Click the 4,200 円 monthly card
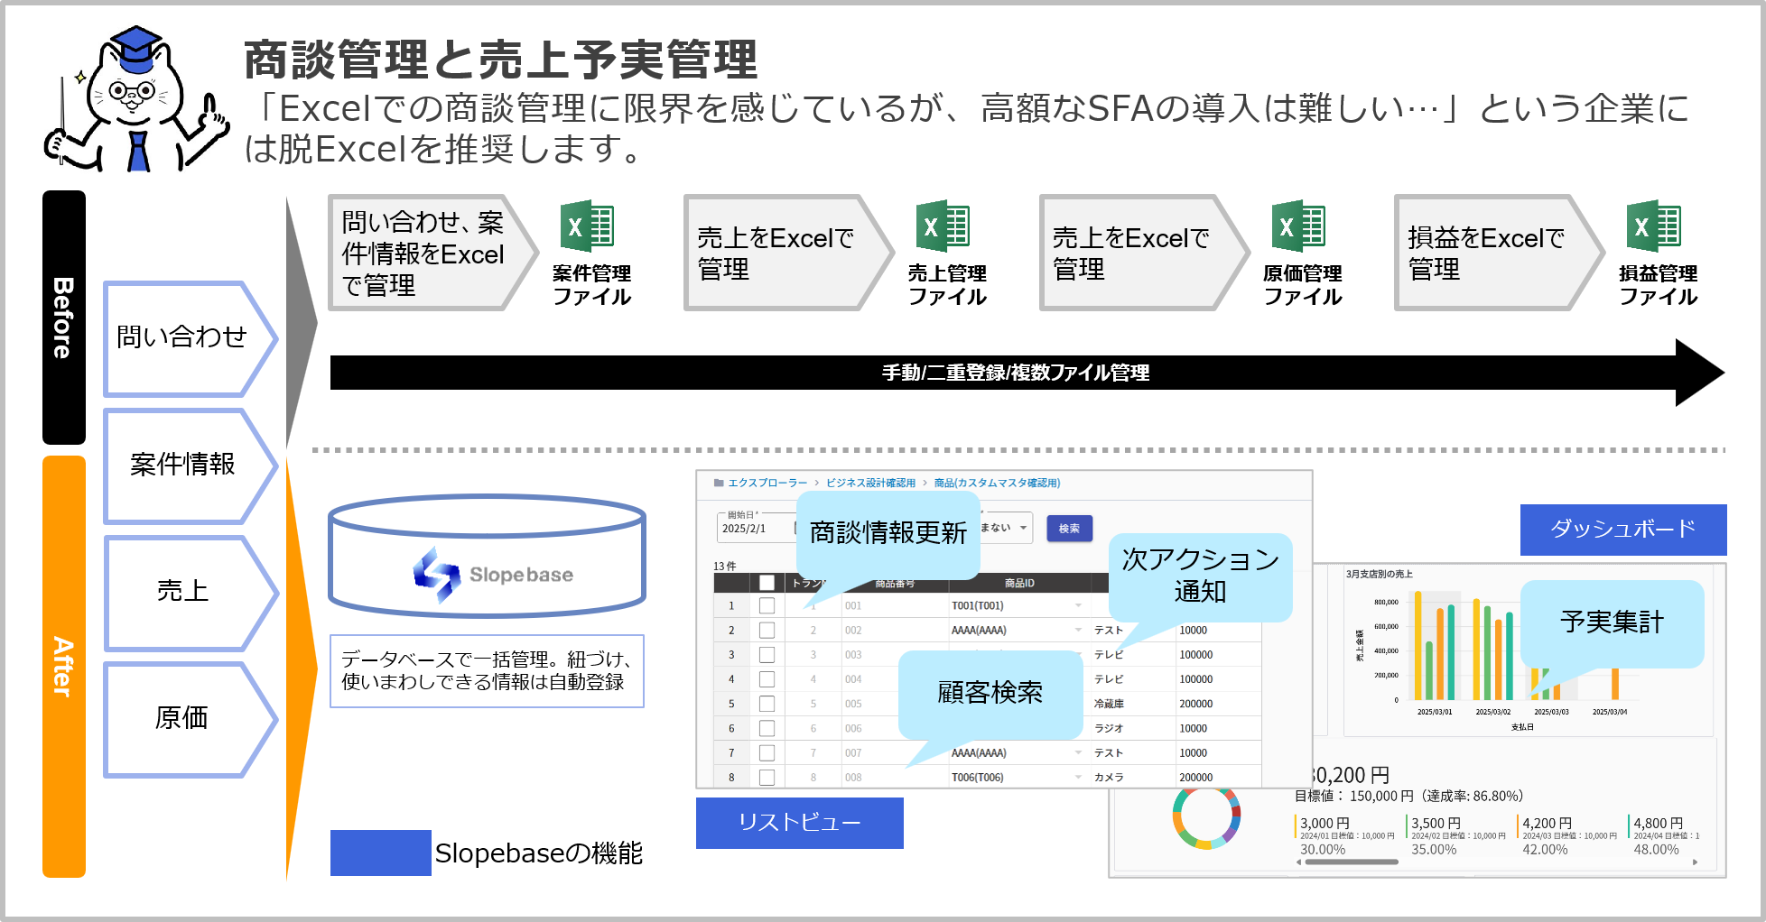This screenshot has height=922, width=1766. tap(1567, 835)
